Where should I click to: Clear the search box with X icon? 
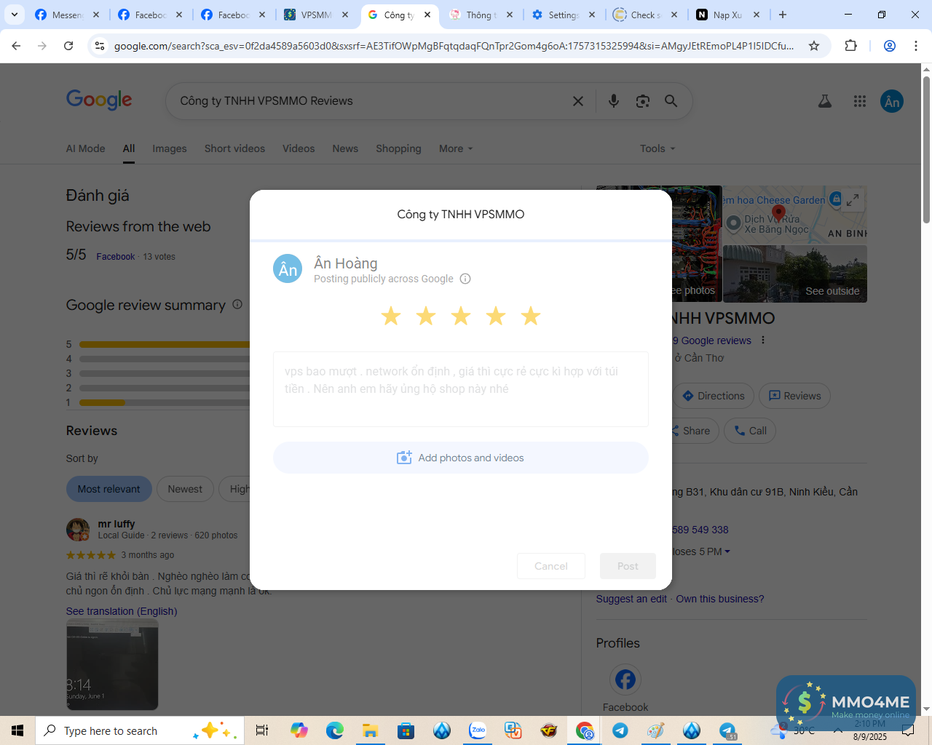click(578, 101)
